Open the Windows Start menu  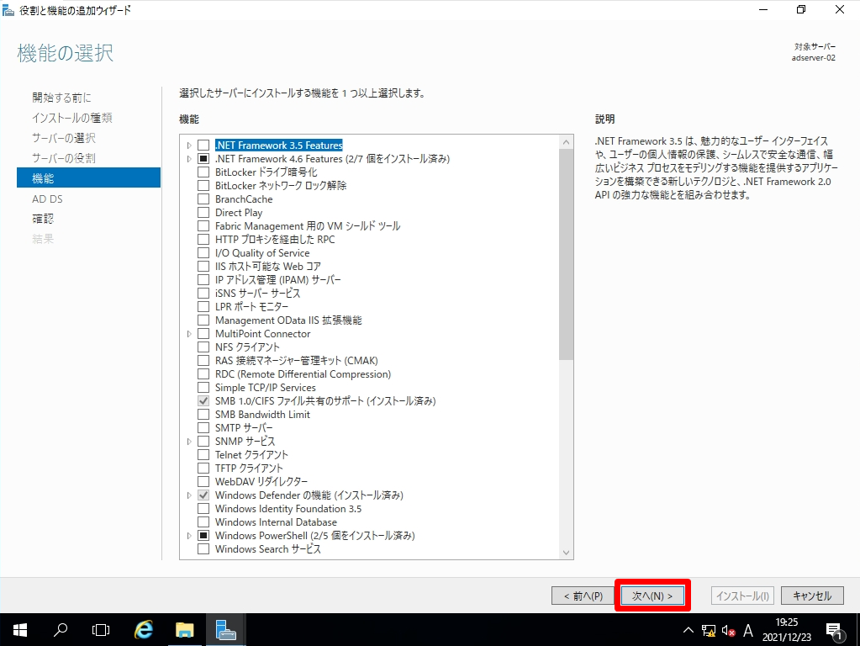pyautogui.click(x=19, y=630)
